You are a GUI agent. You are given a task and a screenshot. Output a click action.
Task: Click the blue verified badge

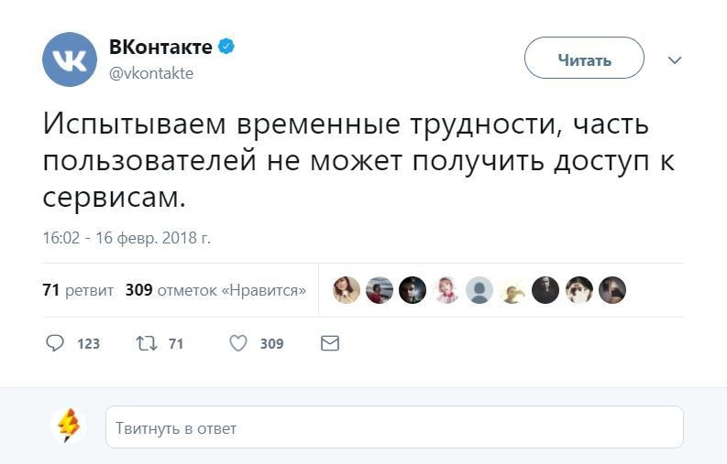coord(226,47)
